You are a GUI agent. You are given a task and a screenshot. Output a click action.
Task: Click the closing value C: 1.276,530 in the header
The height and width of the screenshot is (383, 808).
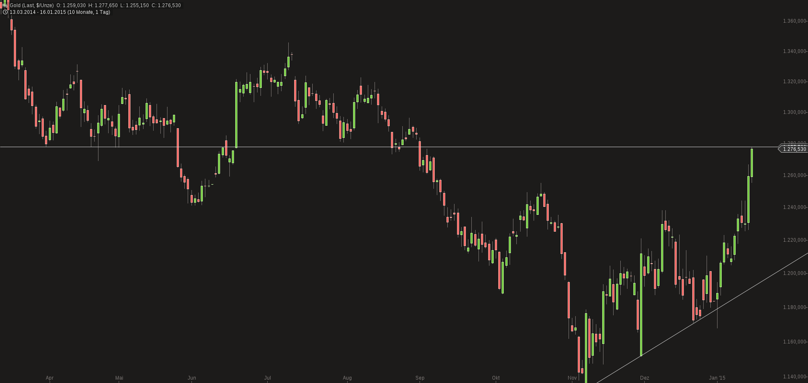[166, 5]
